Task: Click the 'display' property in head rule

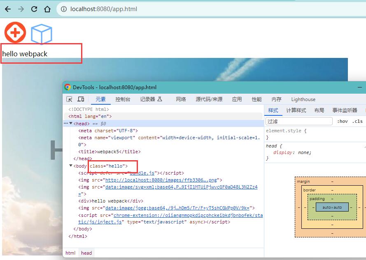Action: pos(282,153)
